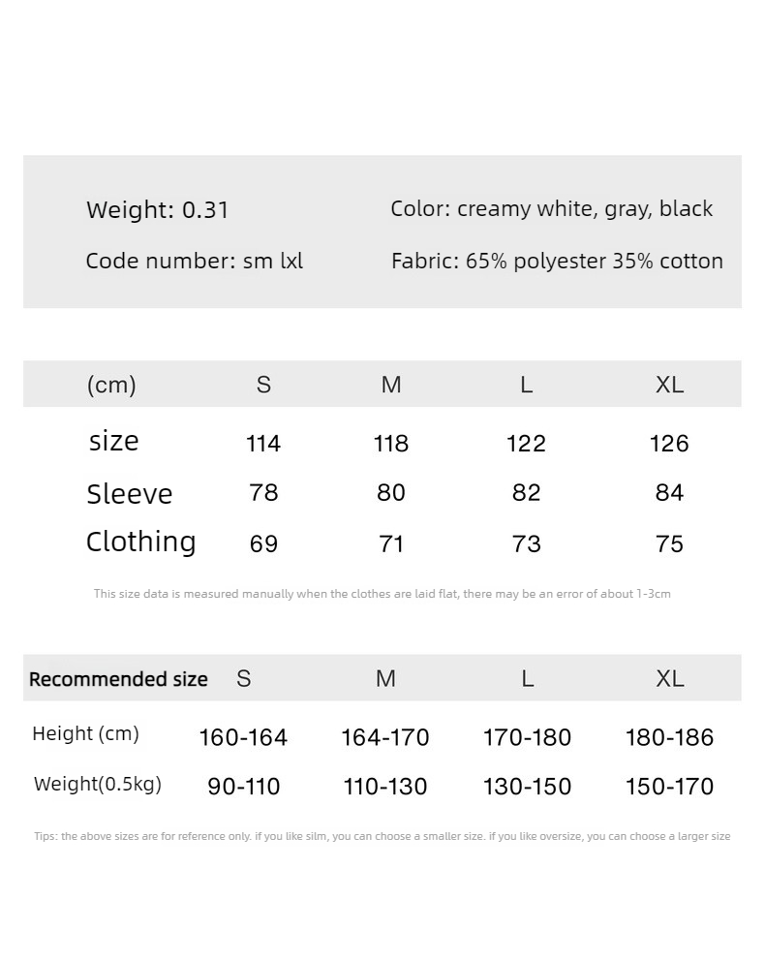Select the Sleeve value 80 for M
The height and width of the screenshot is (961, 765).
tap(391, 493)
